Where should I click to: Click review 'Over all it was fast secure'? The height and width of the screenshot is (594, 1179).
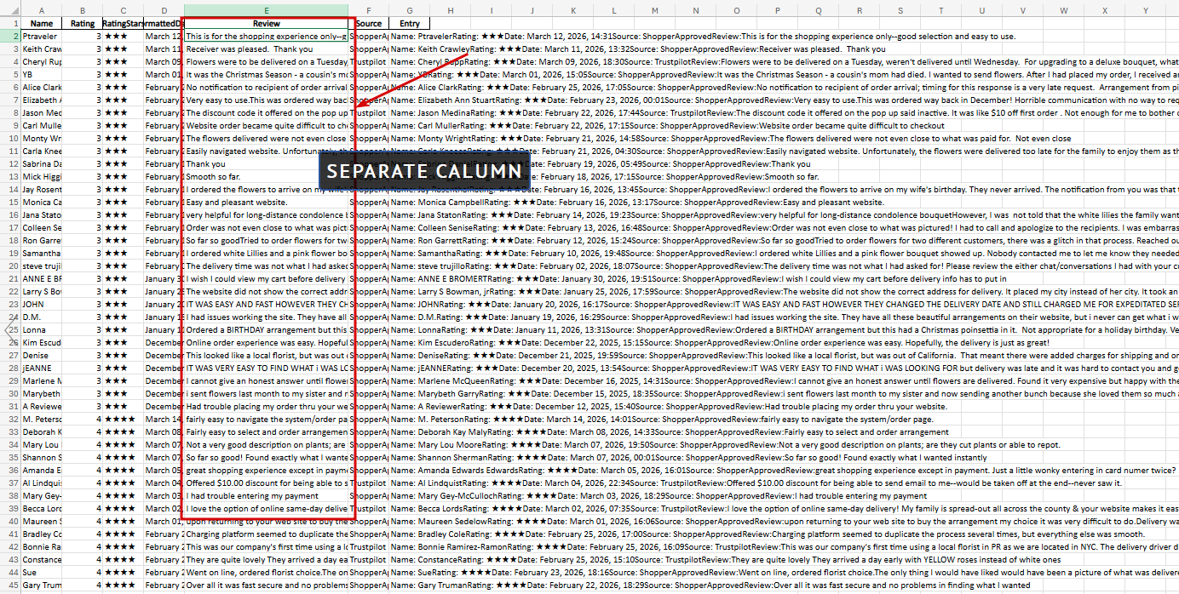[x=266, y=585]
